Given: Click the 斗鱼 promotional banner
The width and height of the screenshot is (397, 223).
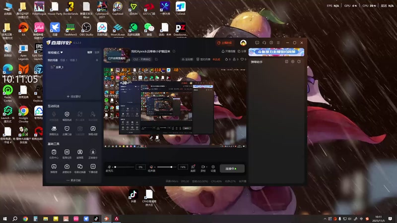Looking at the screenshot, I should 276,52.
